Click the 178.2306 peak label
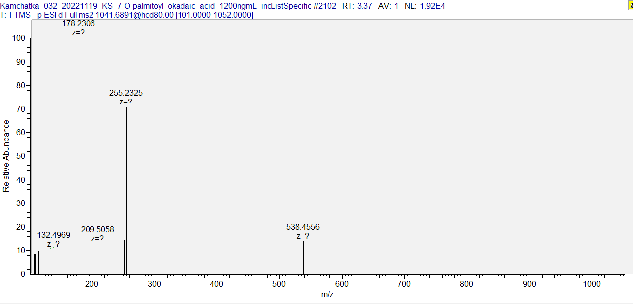Screen dimensions: 633x304 (79, 23)
